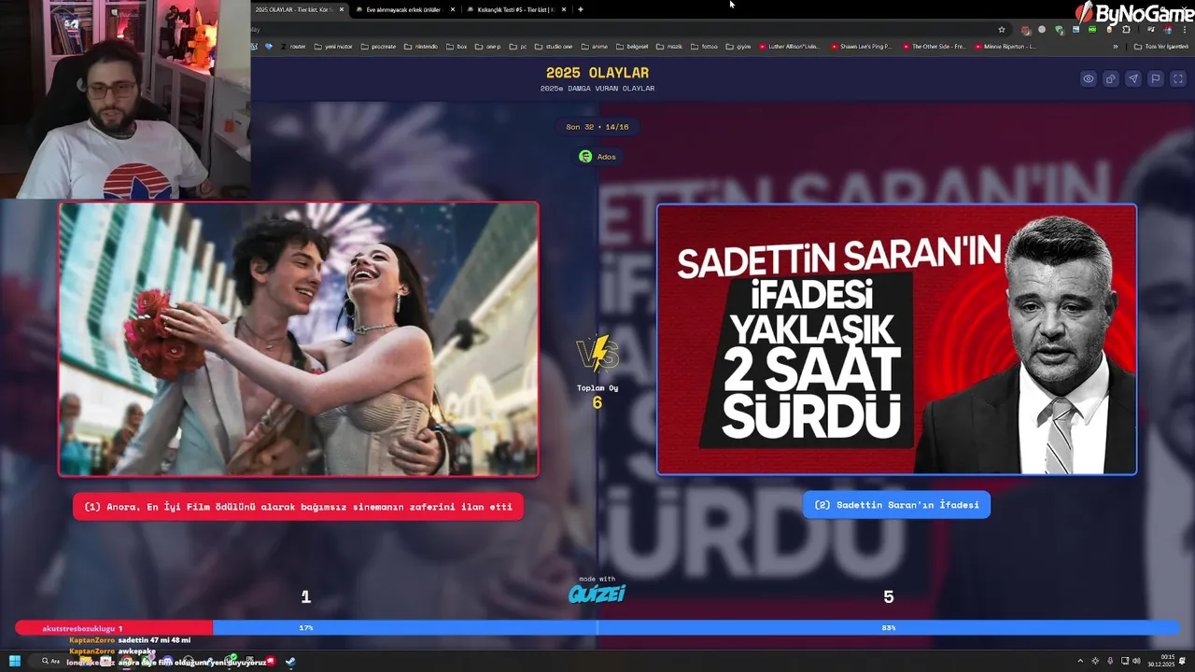Click the Windows taskbar search box
The height and width of the screenshot is (672, 1195).
52,662
